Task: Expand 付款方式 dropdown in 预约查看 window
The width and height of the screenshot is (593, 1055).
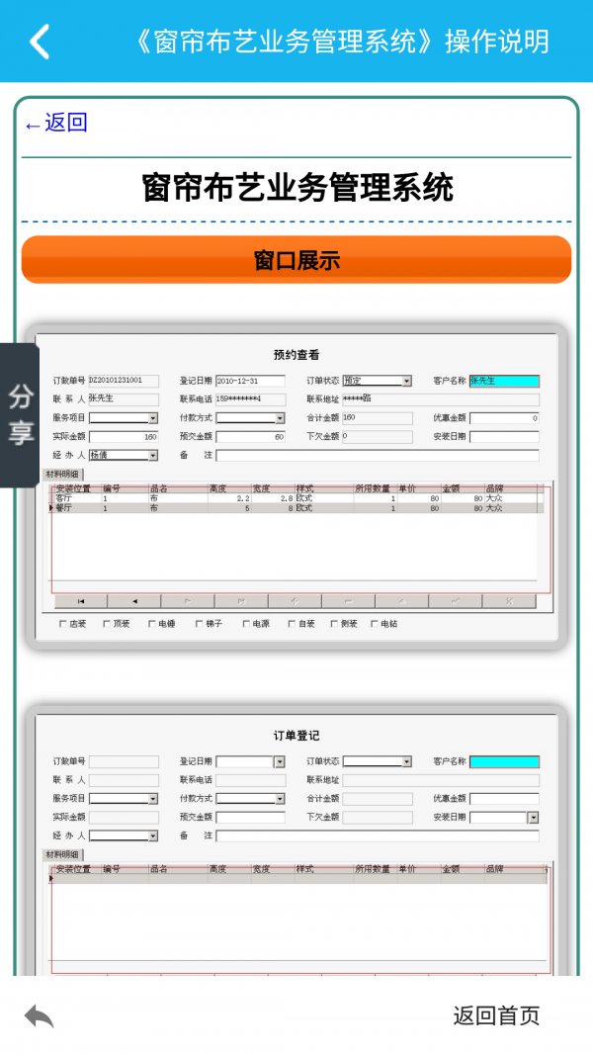Action: 281,418
